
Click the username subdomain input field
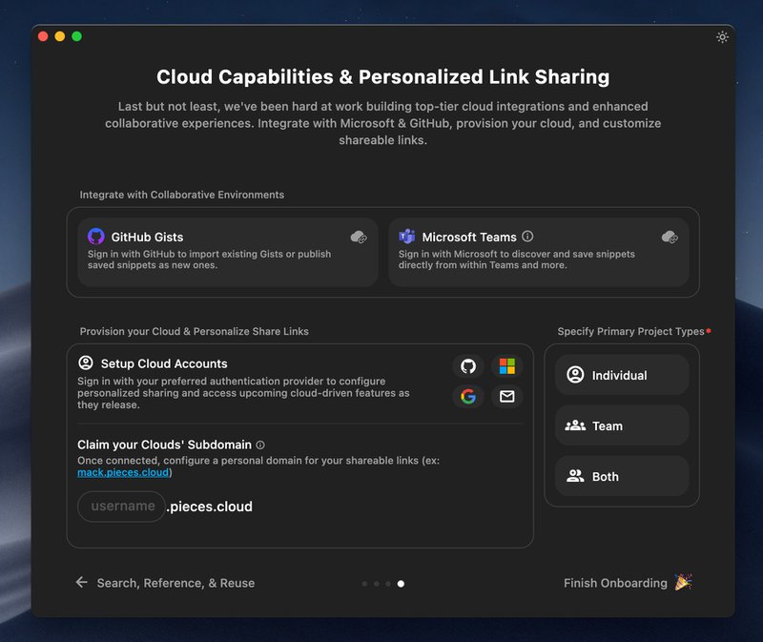pyautogui.click(x=121, y=507)
